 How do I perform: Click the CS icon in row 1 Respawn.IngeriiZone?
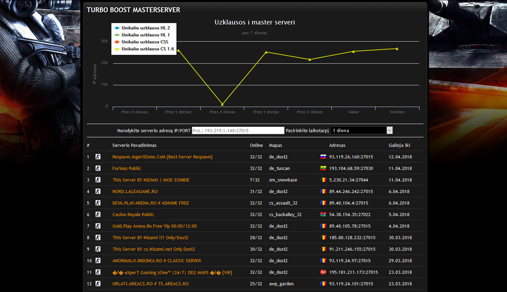click(98, 157)
